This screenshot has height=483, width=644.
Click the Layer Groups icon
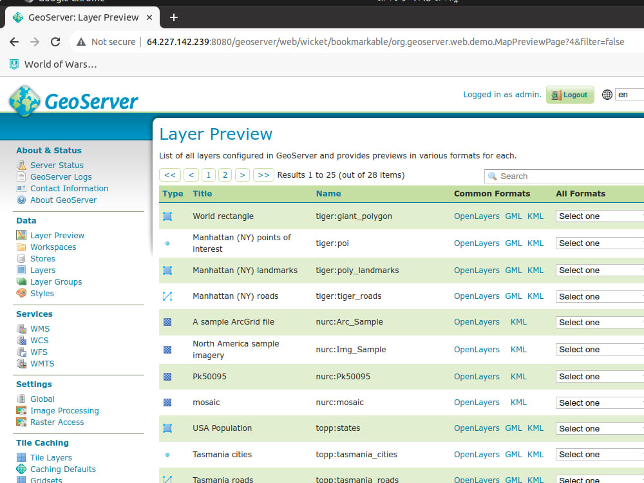(x=21, y=282)
